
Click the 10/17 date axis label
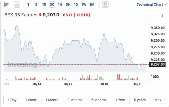point(68,84)
